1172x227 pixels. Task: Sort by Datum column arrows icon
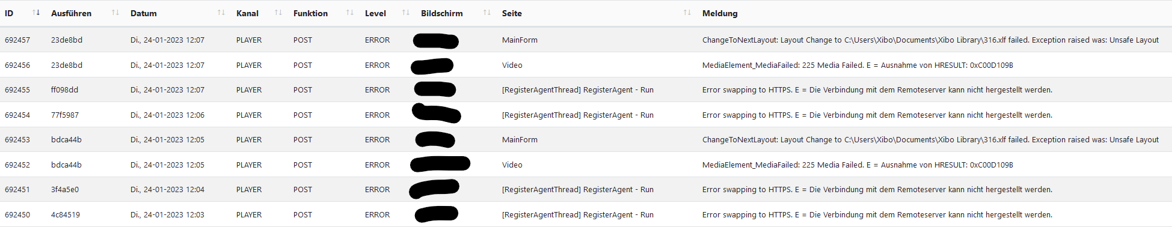point(221,13)
